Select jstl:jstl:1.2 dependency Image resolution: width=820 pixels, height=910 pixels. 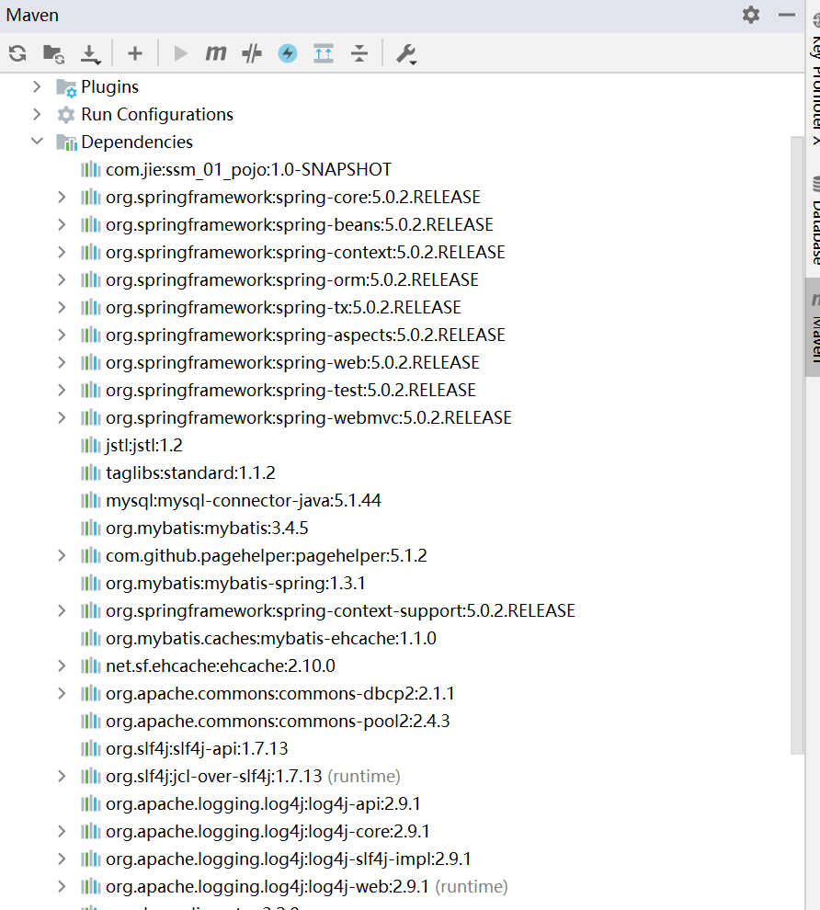[144, 445]
